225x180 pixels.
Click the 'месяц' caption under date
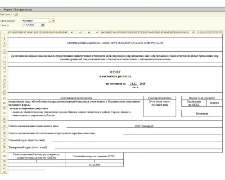[x=135, y=87]
